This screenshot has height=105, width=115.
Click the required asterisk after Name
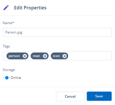[x=13, y=22]
